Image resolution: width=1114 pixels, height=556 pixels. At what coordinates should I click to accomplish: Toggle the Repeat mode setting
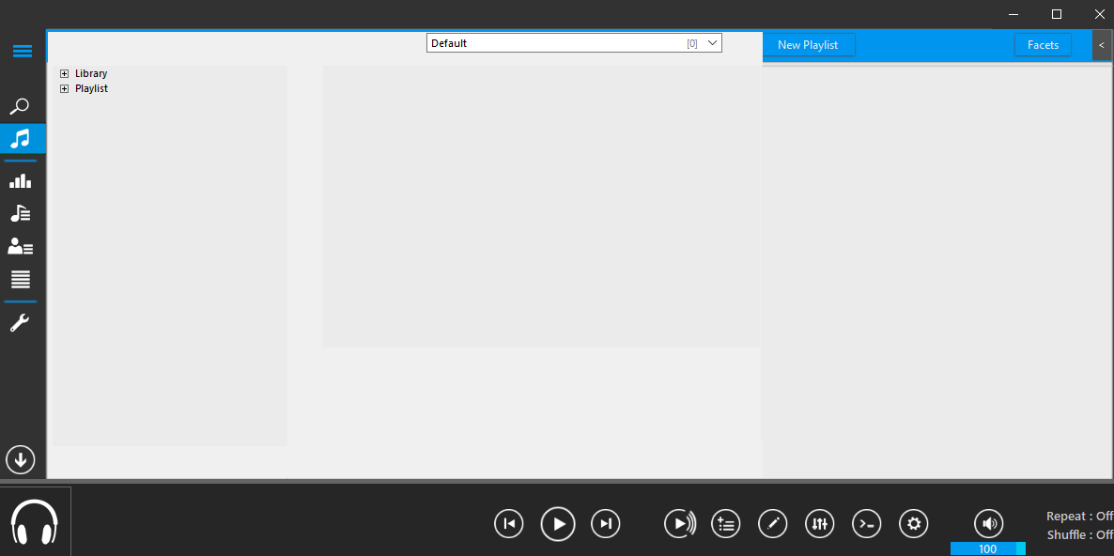pyautogui.click(x=1078, y=517)
